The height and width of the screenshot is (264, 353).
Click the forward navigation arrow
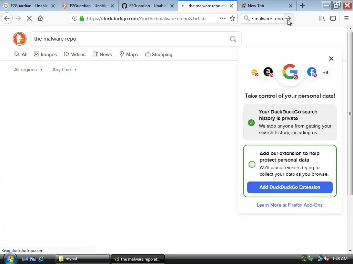click(18, 19)
